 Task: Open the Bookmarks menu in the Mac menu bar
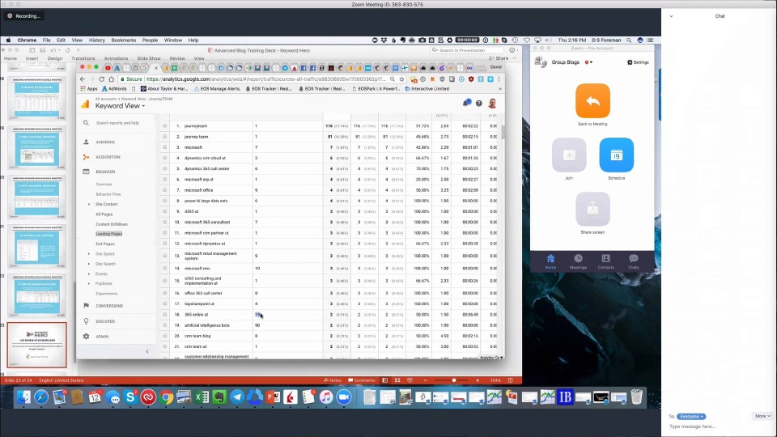[123, 40]
